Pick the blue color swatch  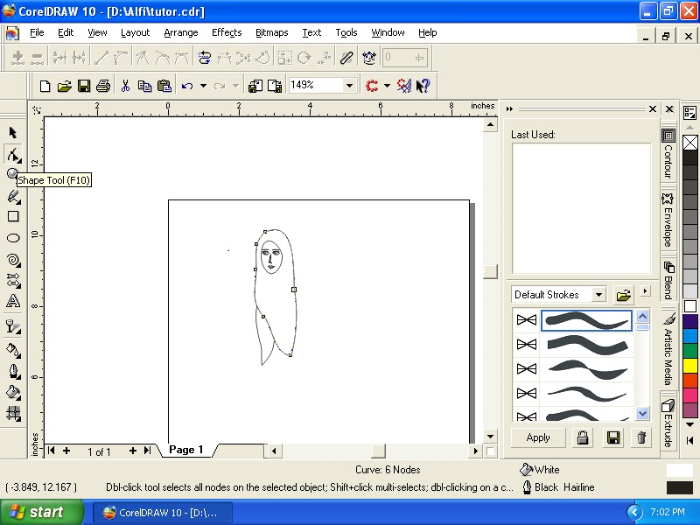(690, 336)
